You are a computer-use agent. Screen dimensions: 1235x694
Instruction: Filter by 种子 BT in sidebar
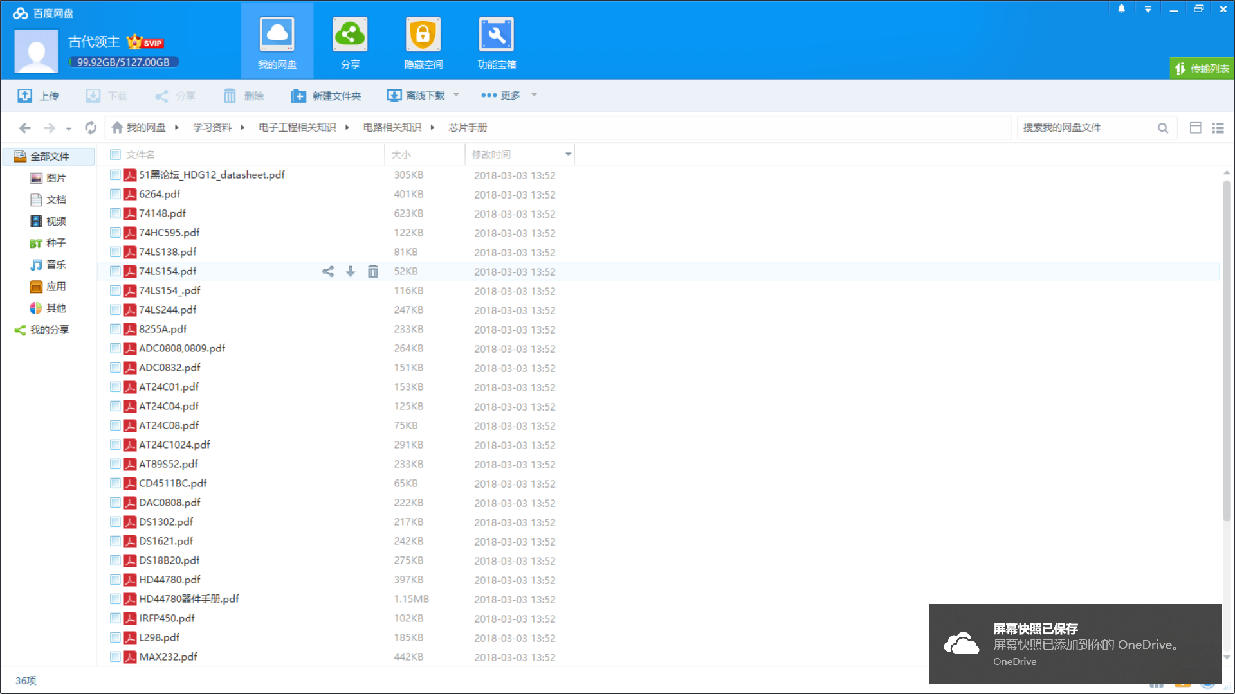click(x=48, y=243)
